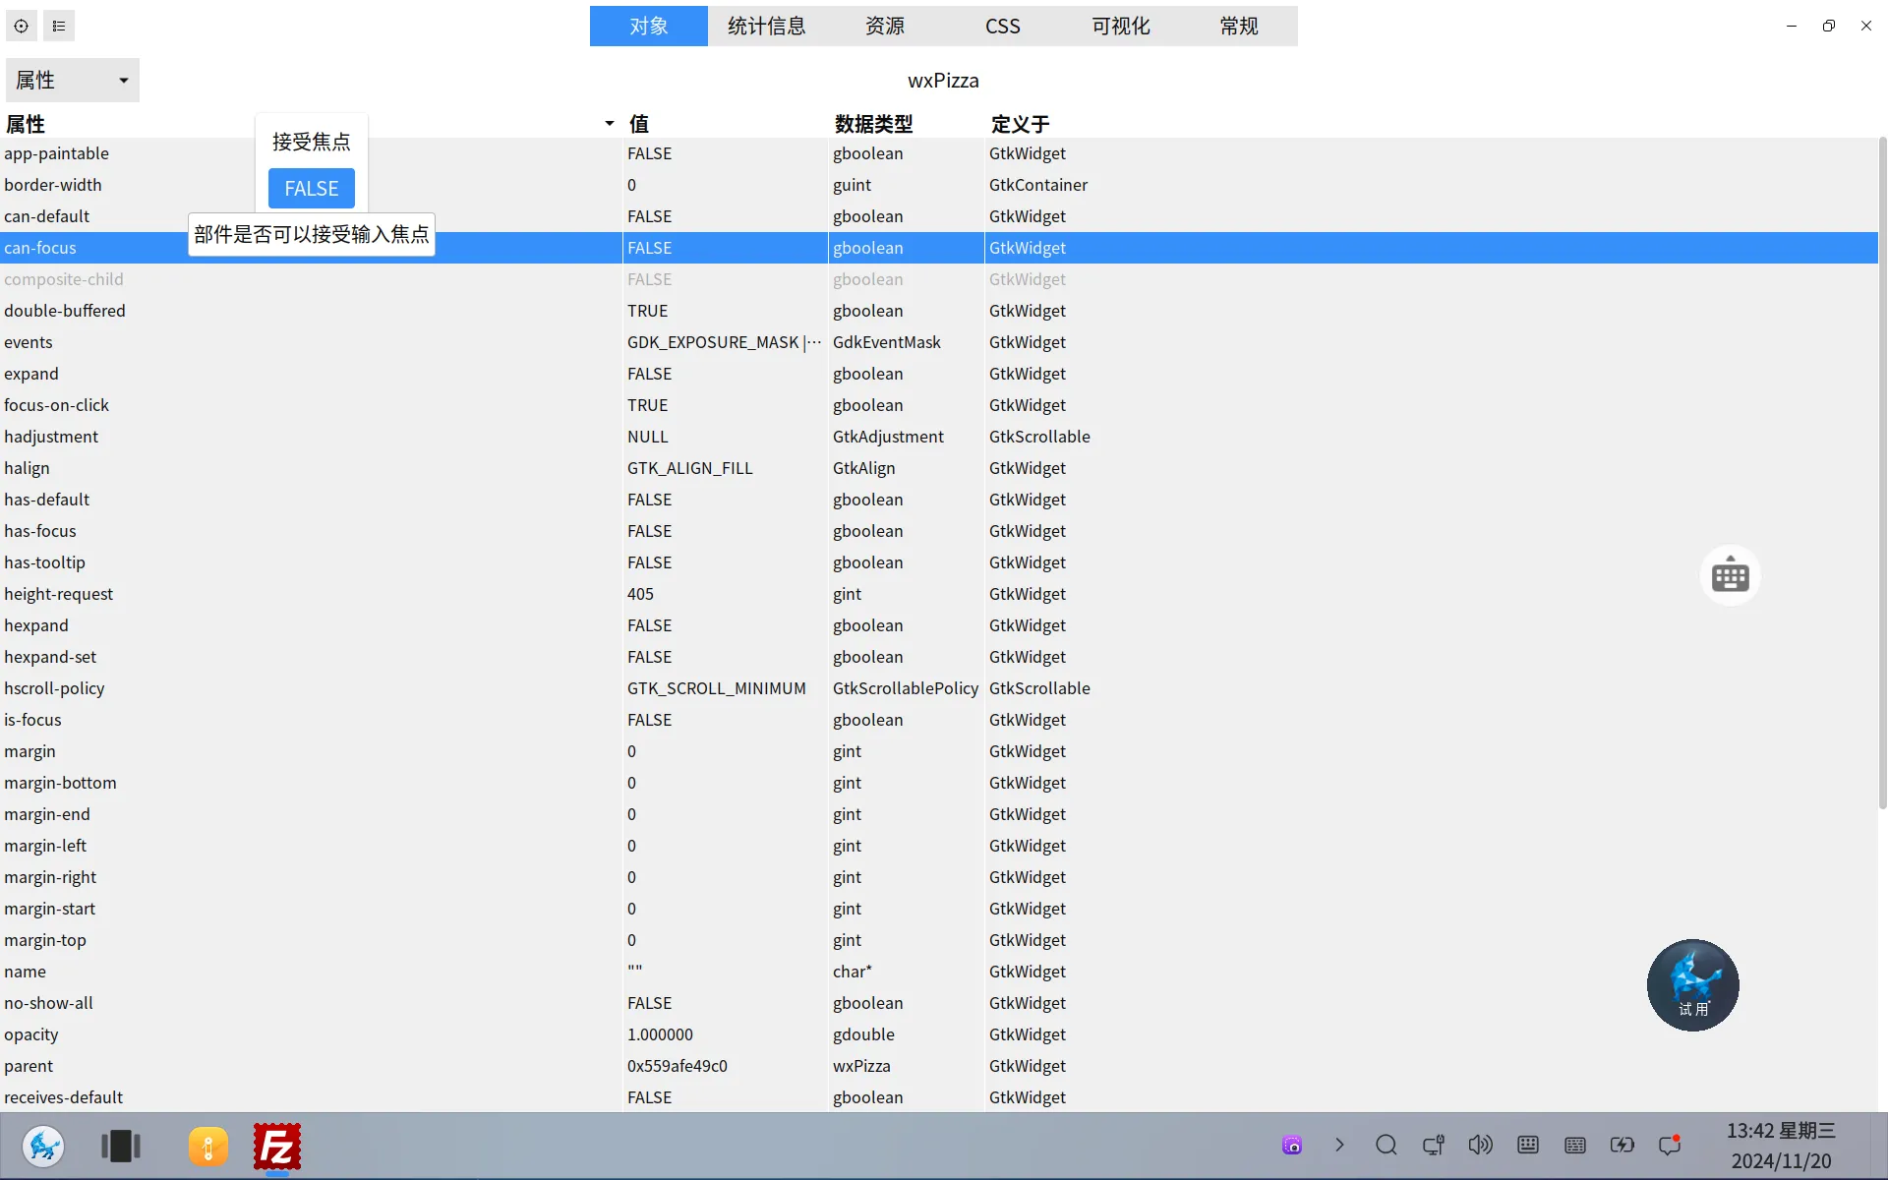The width and height of the screenshot is (1888, 1180).
Task: Click the wxPizza title label
Action: pos(943,81)
